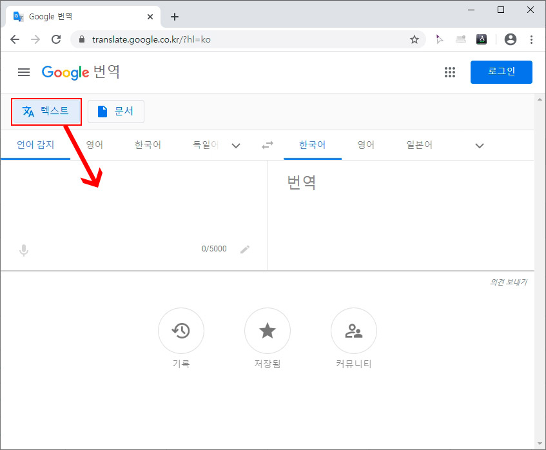Screen dimensions: 546x450
Task: Start voice input with microphone
Action: point(24,250)
